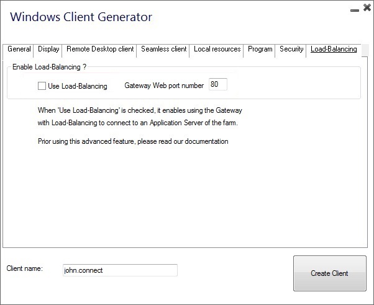Enable the Use Load-Balancing checkbox
The height and width of the screenshot is (305, 374).
pos(42,86)
